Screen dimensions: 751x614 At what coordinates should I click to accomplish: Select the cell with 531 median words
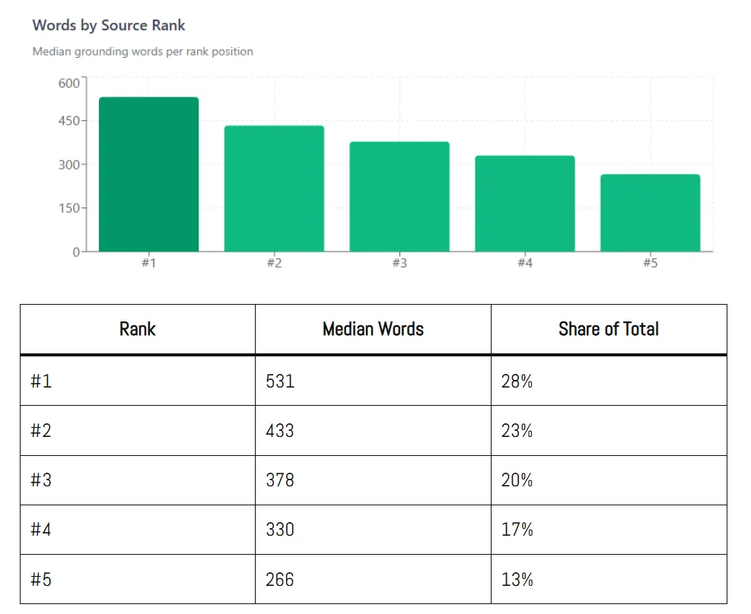[373, 381]
